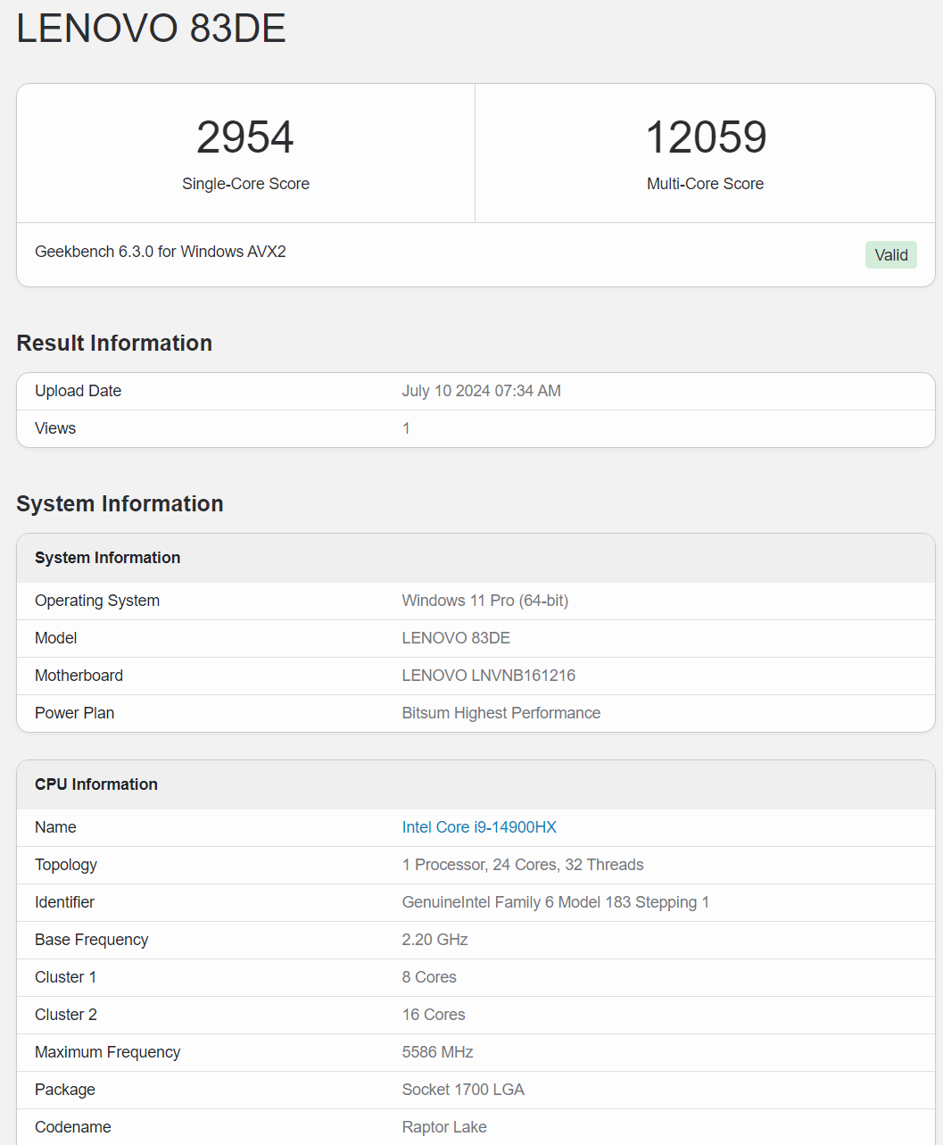
Task: Select the GenuineIntel Family 6 Model 183 value
Action: [556, 902]
